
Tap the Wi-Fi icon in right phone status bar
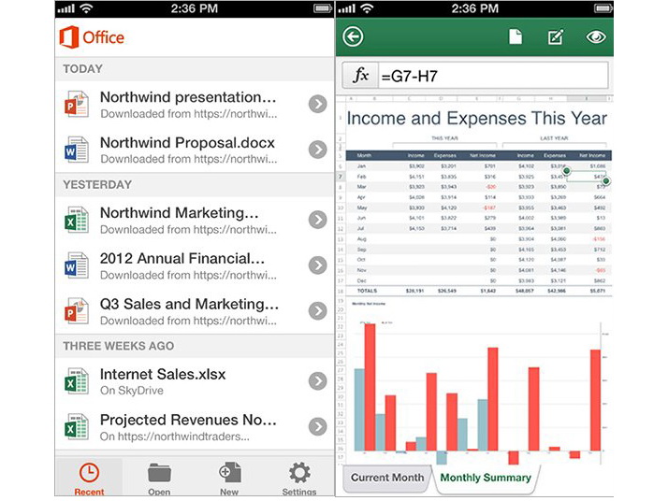[368, 8]
